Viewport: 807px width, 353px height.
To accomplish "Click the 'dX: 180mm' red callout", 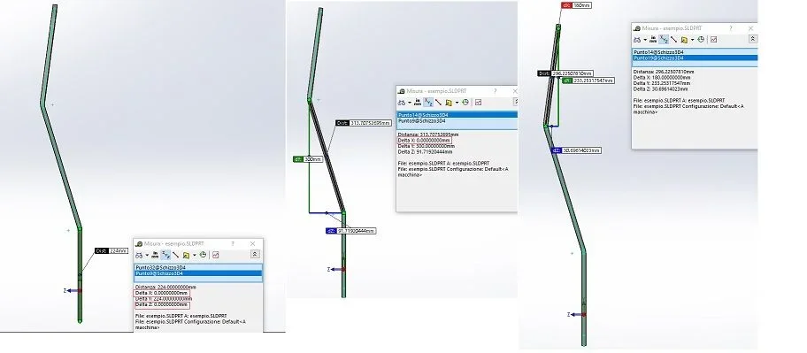I will 576,5.
